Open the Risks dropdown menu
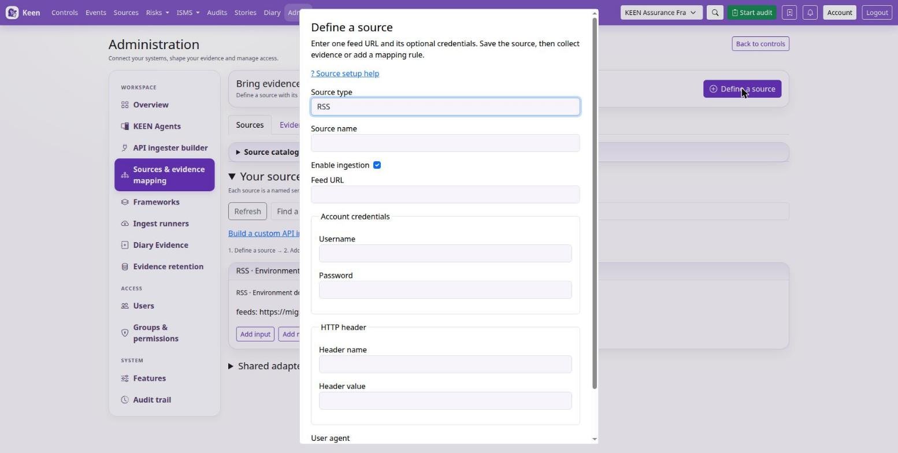Screen dimensions: 898x453 tap(157, 12)
